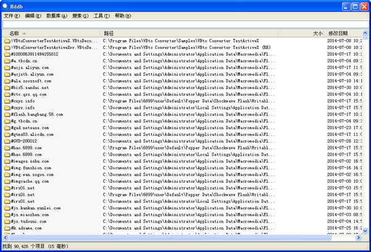
Task: Click the folder icon beside #acjs.aliyun.com
Action: click(x=7, y=67)
